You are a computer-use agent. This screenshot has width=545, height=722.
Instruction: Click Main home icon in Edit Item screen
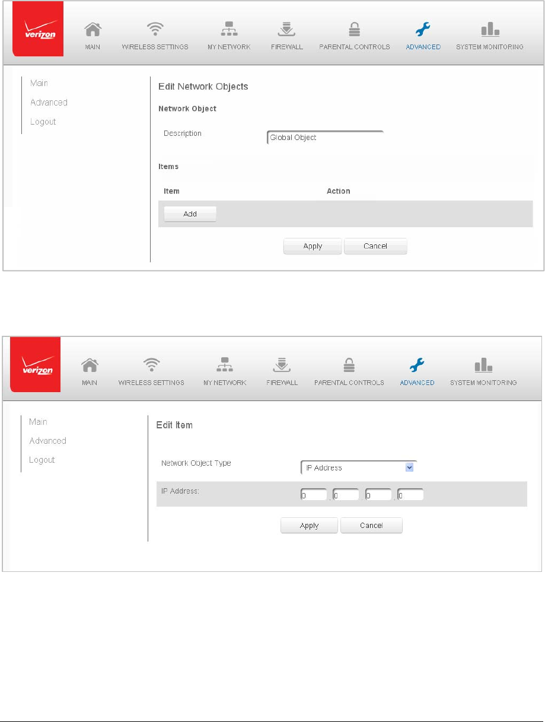tap(89, 365)
